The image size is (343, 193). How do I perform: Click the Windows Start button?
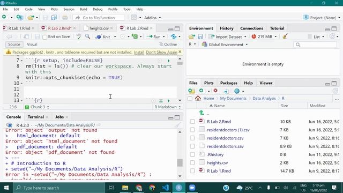6,188
